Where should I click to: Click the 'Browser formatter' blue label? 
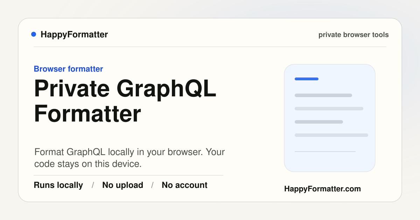pos(68,69)
